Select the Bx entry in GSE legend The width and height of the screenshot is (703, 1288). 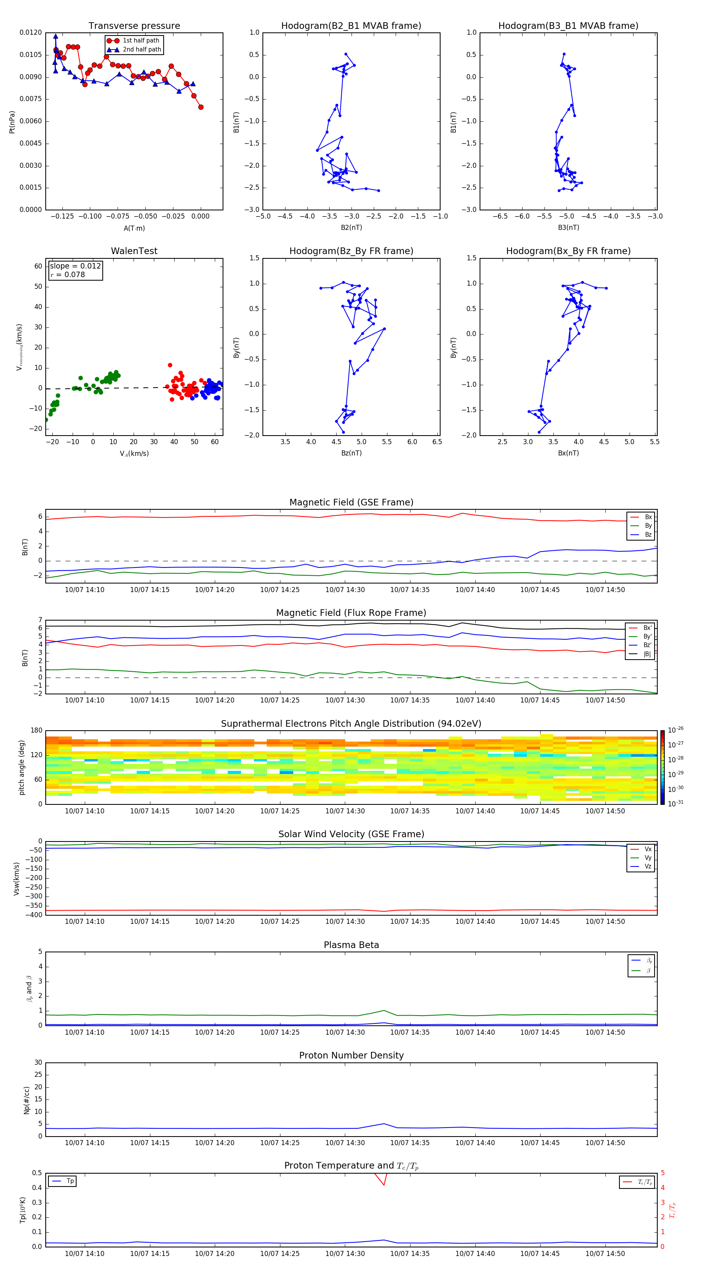point(641,517)
